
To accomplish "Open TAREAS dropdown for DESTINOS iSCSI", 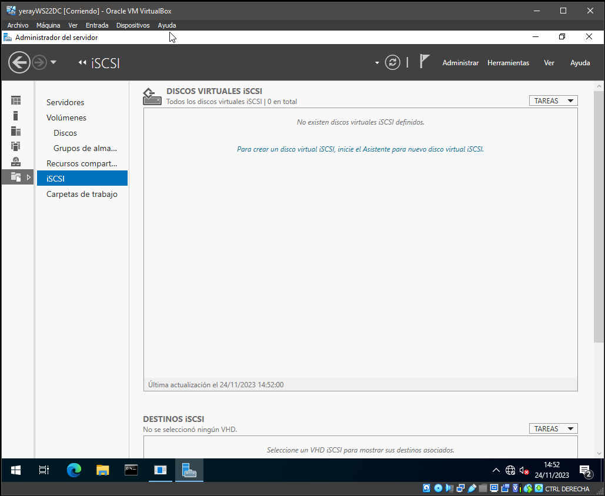I will click(x=553, y=428).
